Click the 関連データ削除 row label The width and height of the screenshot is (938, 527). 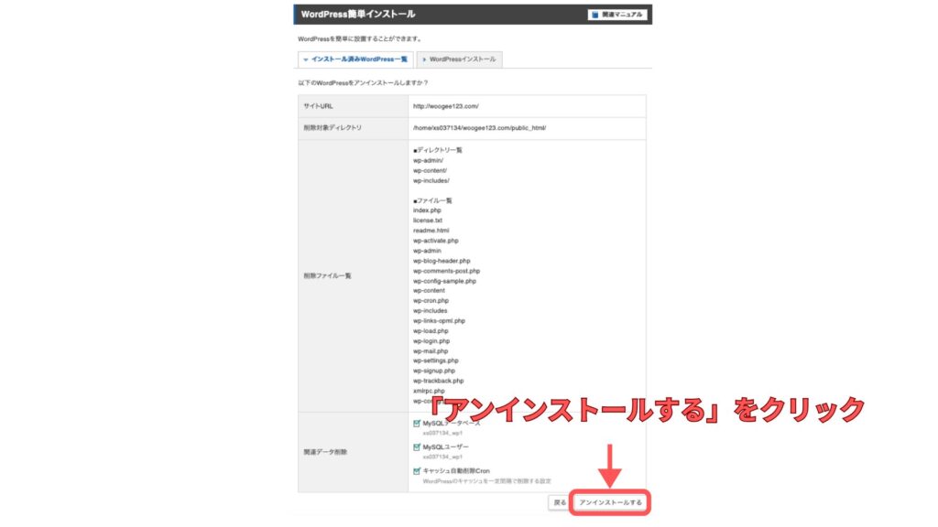pos(325,452)
